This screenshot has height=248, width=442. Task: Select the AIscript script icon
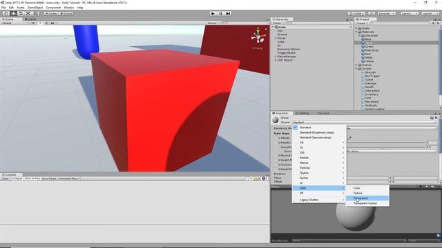tap(363, 72)
